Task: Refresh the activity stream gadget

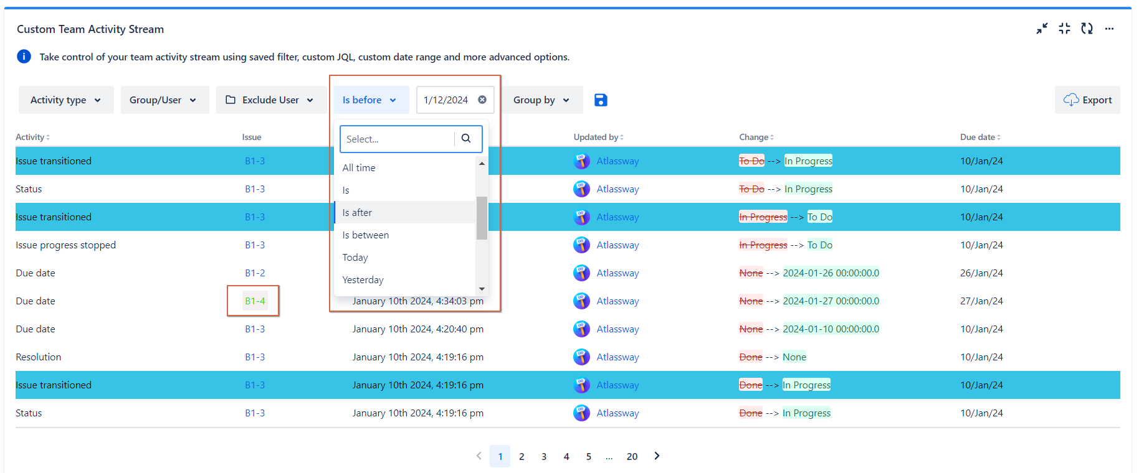Action: click(x=1087, y=29)
